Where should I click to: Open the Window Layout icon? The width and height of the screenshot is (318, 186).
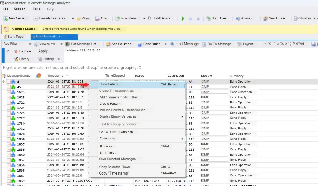(296, 19)
